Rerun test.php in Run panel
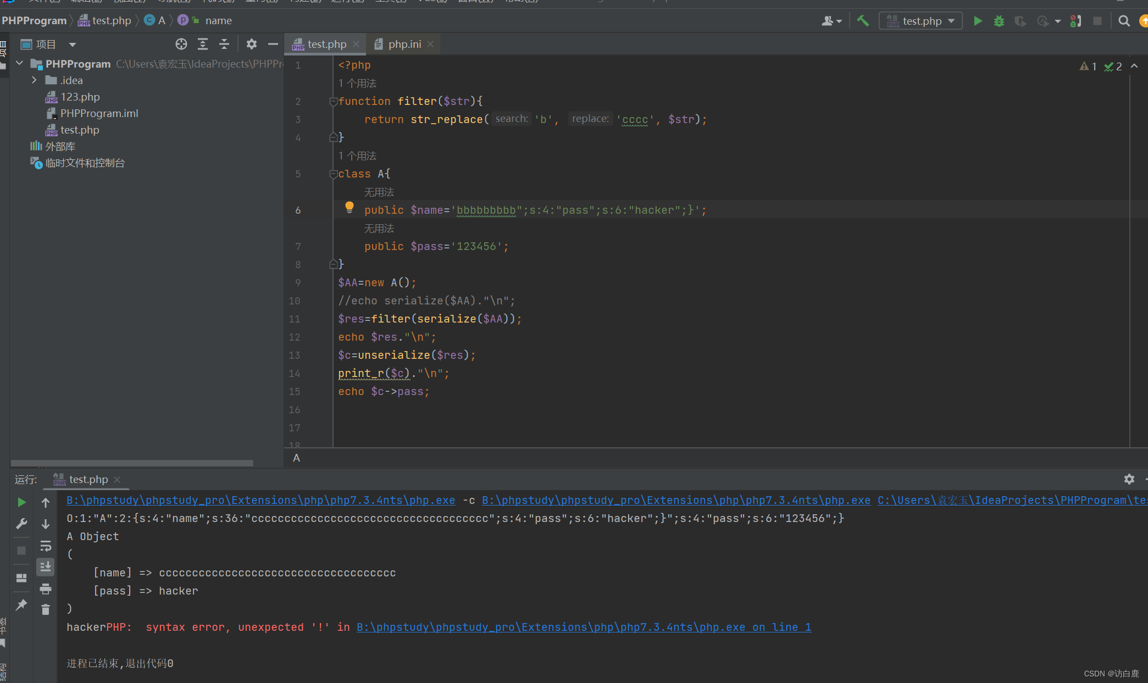 21,502
